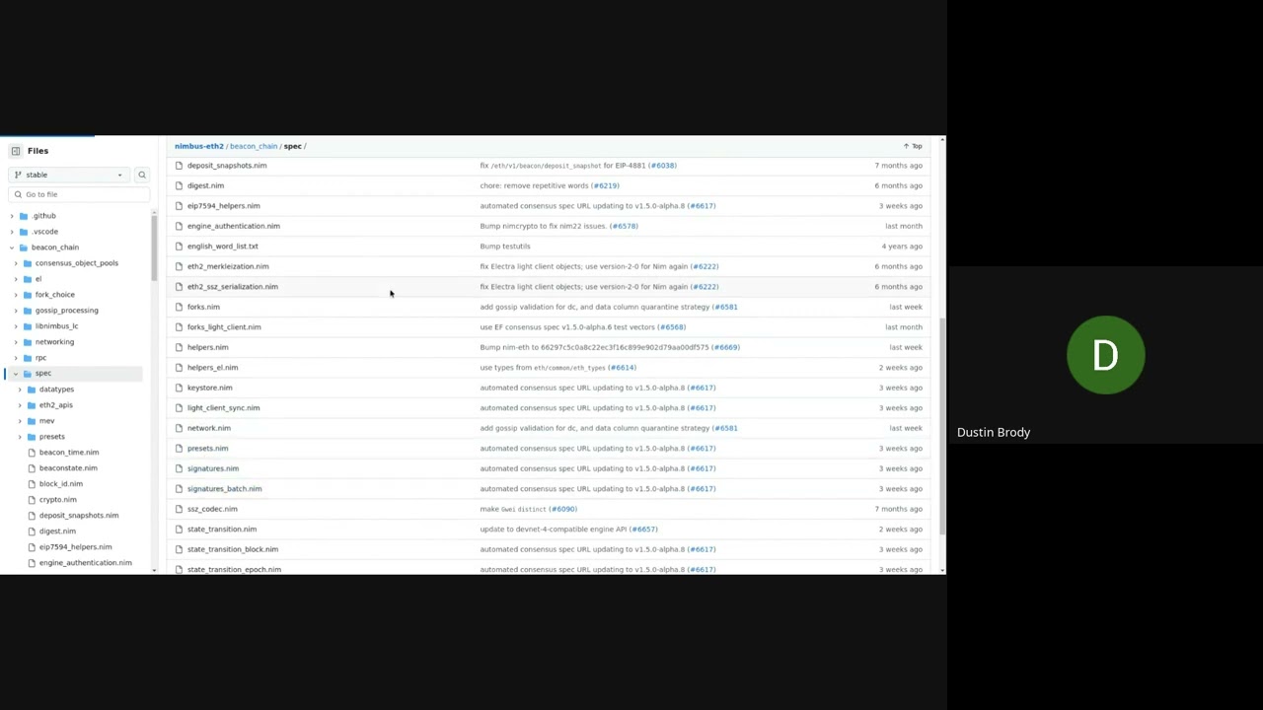Viewport: 1263px width, 710px height.
Task: Click file icon of state_transition.nim row
Action: tap(179, 530)
